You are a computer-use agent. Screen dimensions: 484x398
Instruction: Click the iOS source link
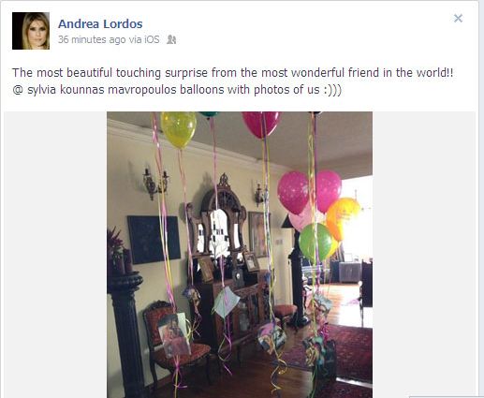click(152, 39)
